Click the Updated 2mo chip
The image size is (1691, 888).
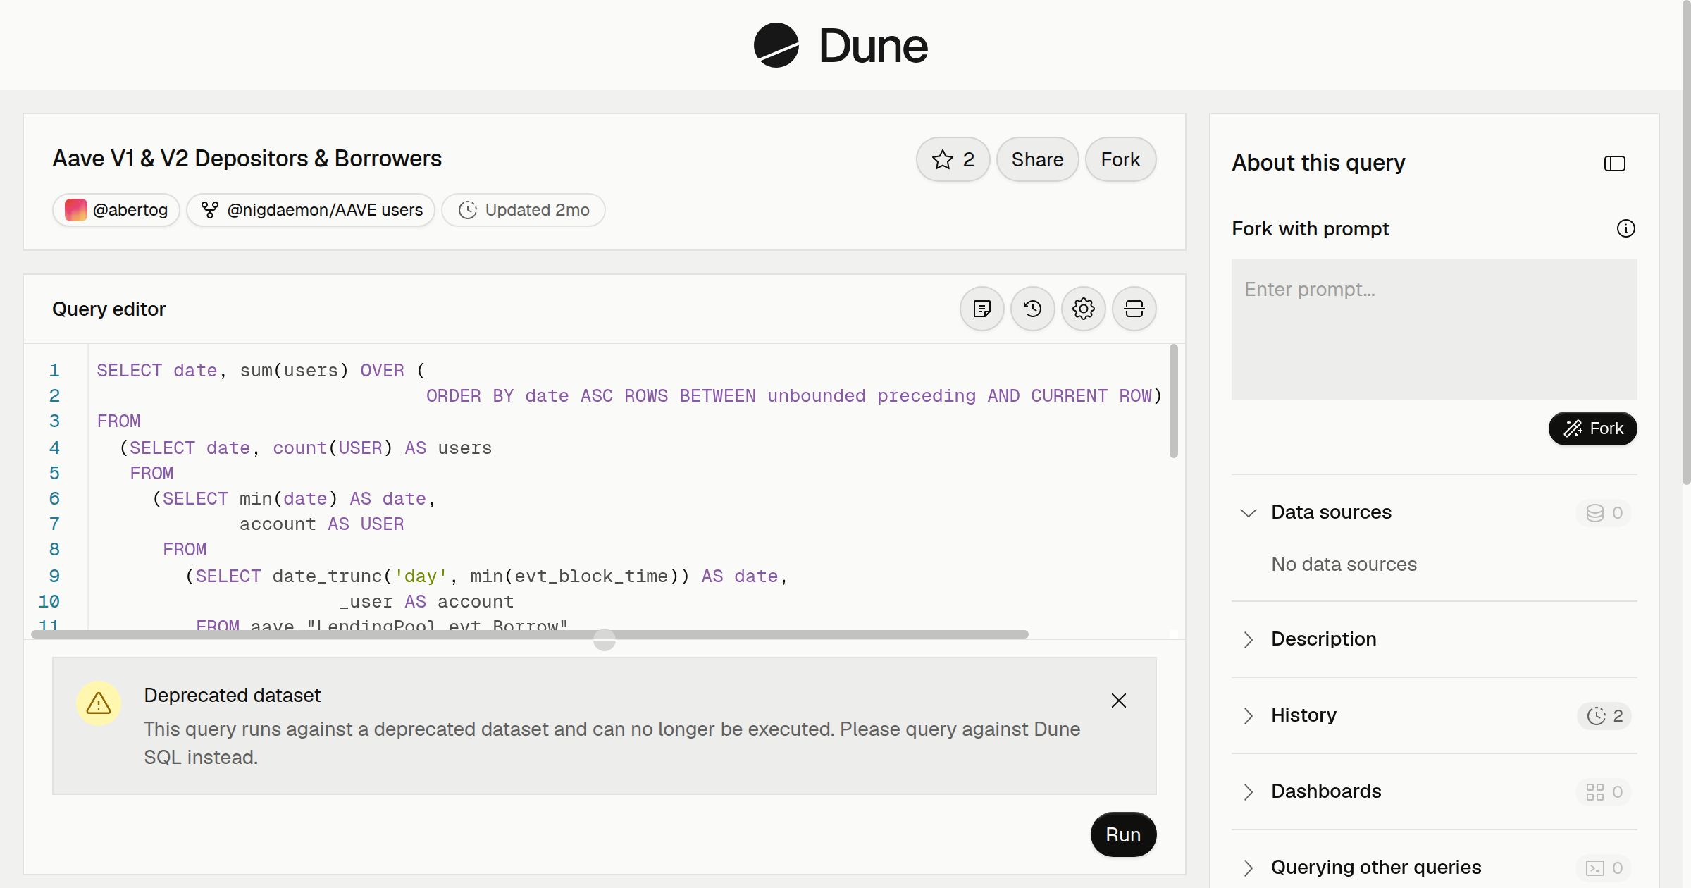click(524, 210)
